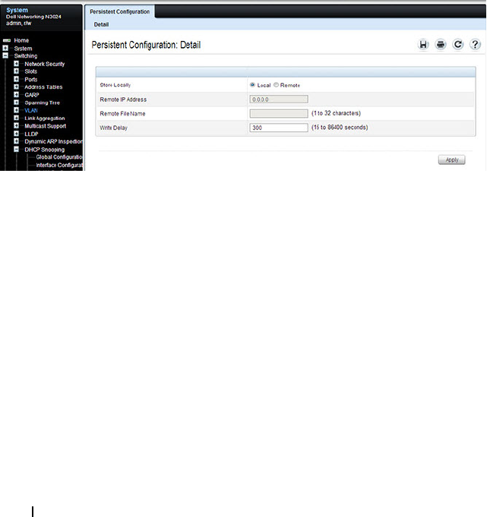Collapse the Switching tree node
The height and width of the screenshot is (517, 487).
point(5,55)
